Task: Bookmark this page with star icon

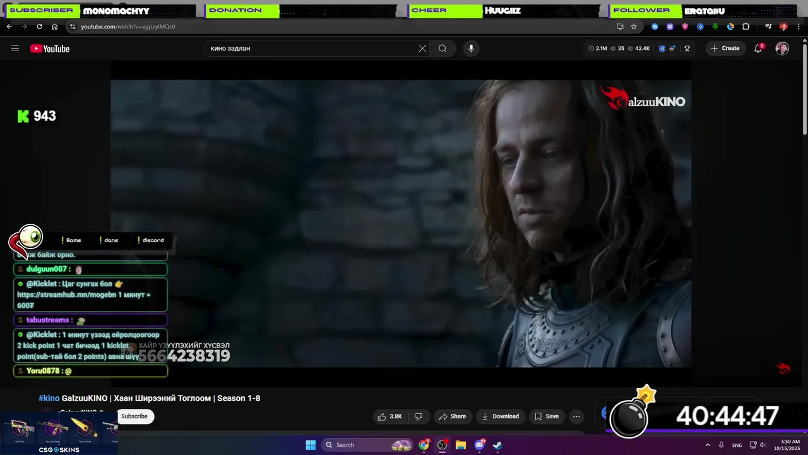Action: (x=634, y=27)
